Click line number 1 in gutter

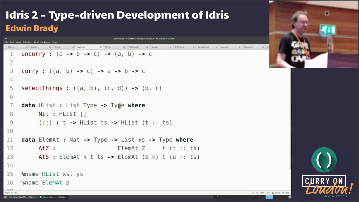pos(11,54)
